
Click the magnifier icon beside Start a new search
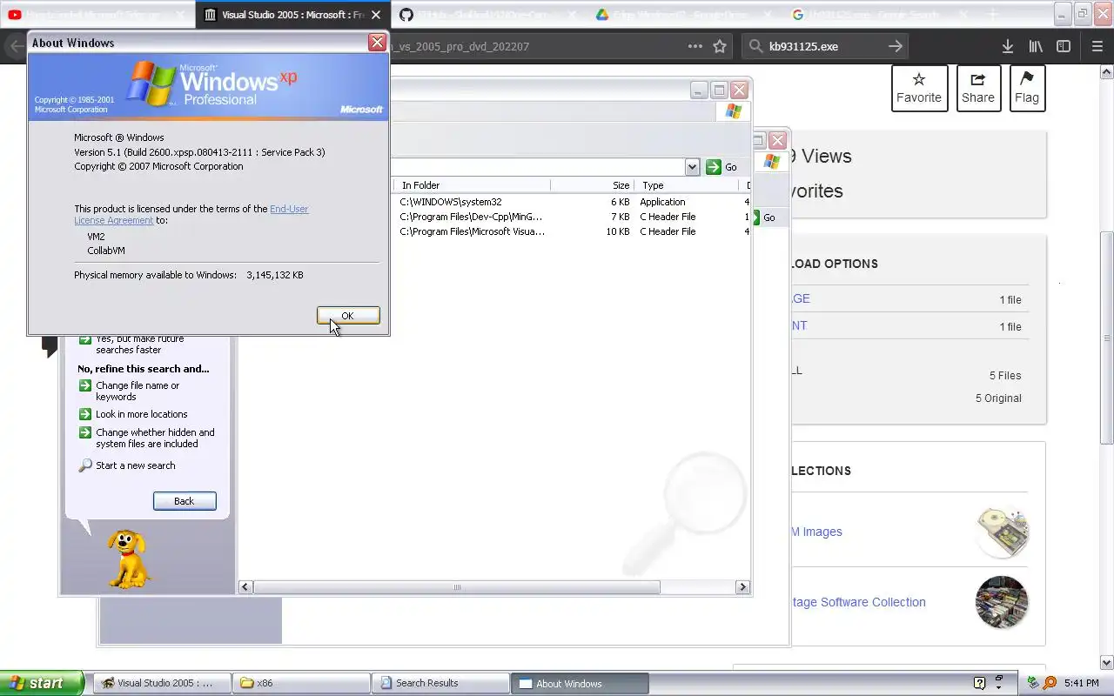pyautogui.click(x=85, y=465)
